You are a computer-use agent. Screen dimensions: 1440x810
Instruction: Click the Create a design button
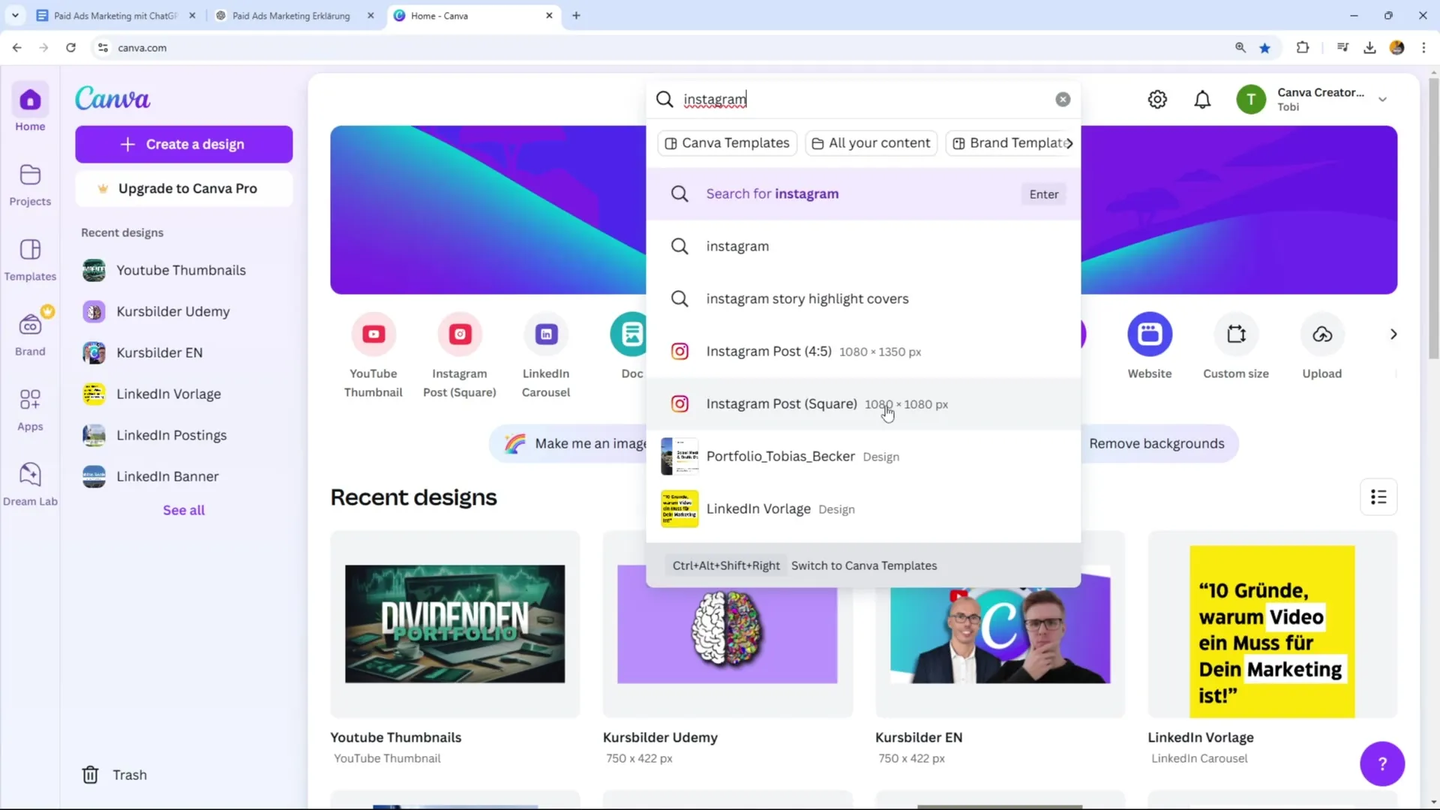(184, 144)
